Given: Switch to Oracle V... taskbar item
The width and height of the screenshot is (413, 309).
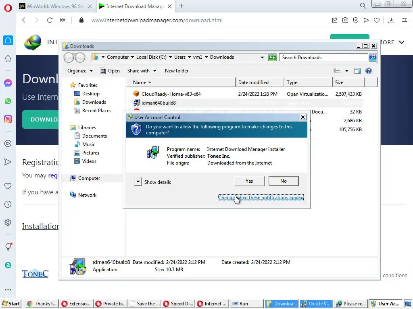Looking at the screenshot, I should point(316,304).
